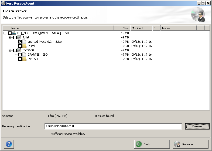
Task: Check the Joliet checkbox
Action: [15, 37]
